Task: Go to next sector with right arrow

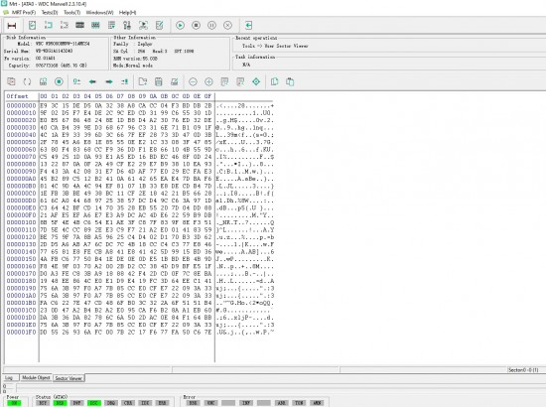Action: tap(109, 81)
